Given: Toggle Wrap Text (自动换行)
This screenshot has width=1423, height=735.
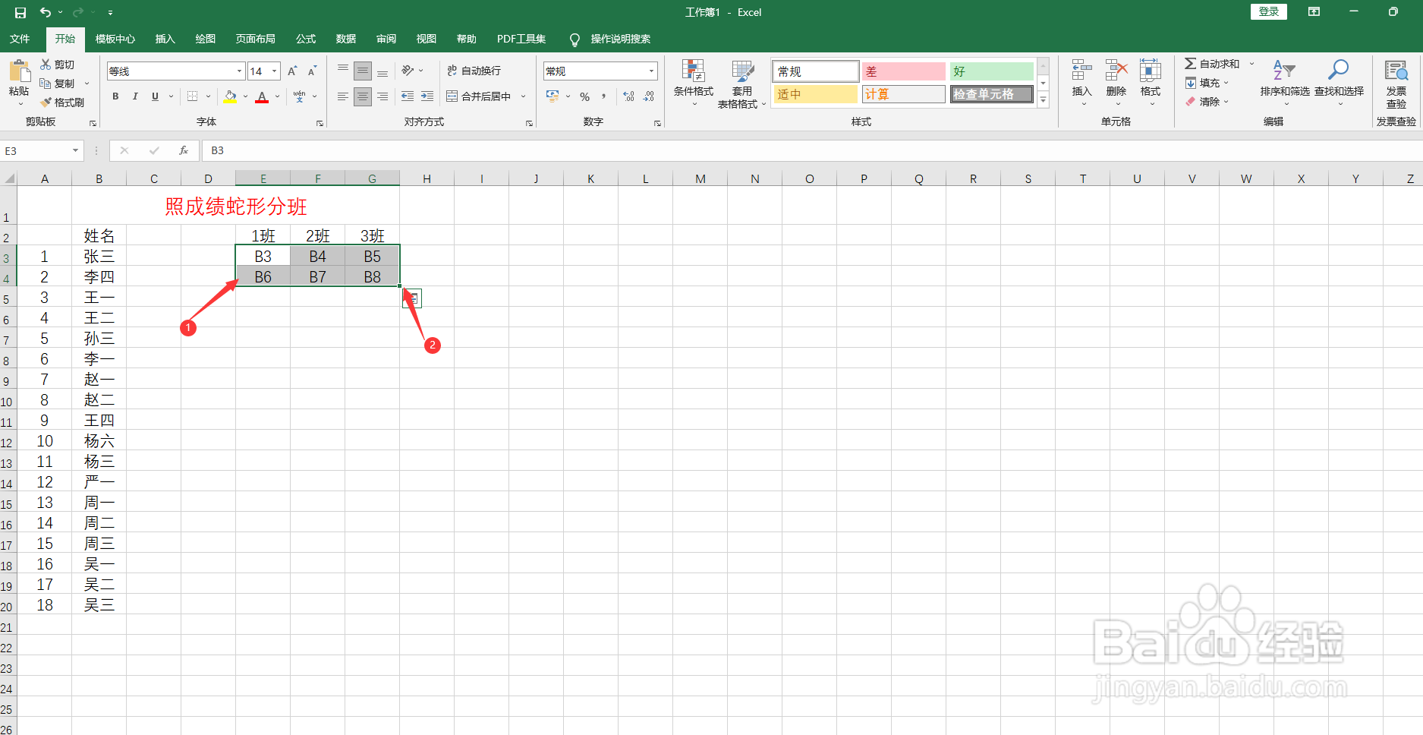Looking at the screenshot, I should tap(474, 71).
